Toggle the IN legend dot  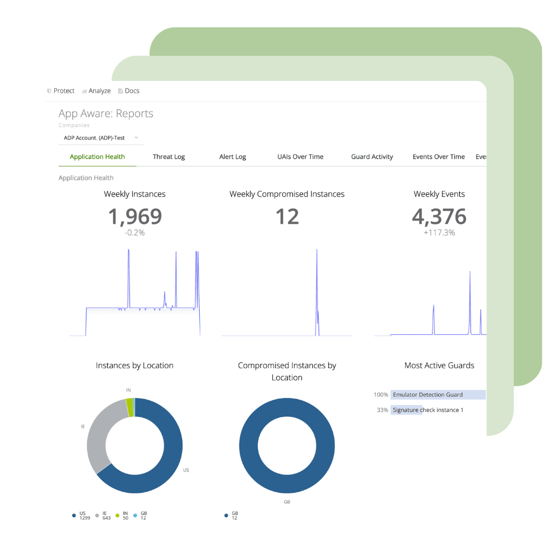[117, 516]
